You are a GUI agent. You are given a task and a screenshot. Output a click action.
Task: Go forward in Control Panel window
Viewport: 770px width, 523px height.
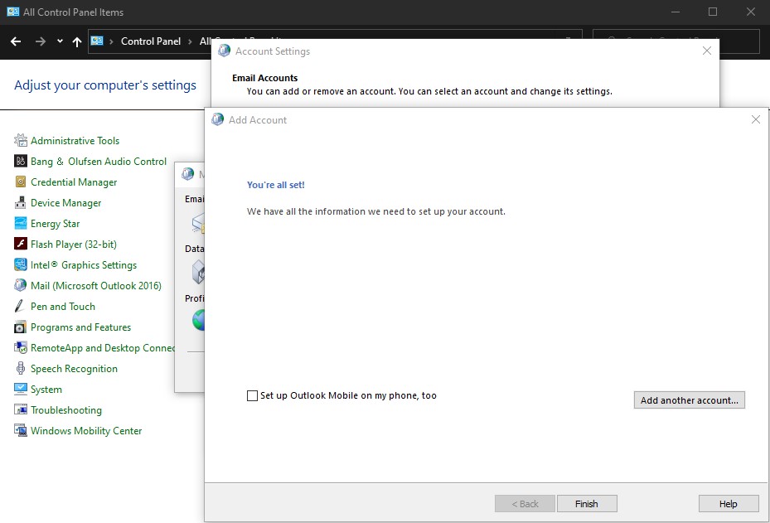[41, 41]
